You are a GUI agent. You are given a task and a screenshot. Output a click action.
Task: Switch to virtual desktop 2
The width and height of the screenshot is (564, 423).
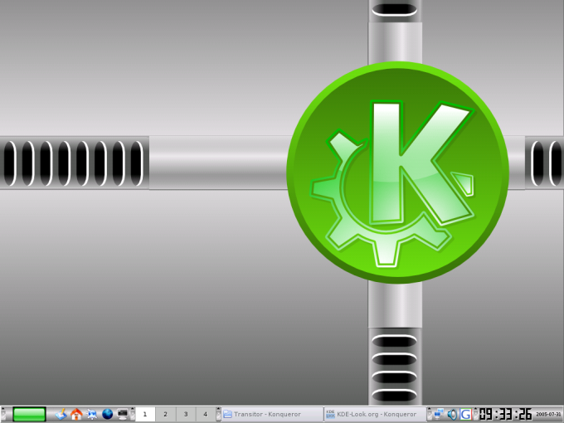point(165,414)
